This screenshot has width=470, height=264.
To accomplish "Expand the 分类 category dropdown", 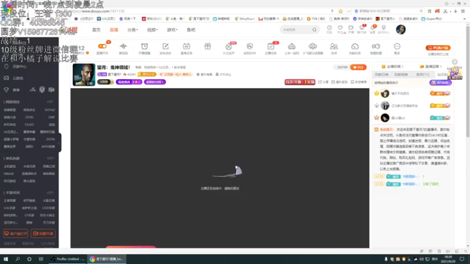I will tap(133, 30).
